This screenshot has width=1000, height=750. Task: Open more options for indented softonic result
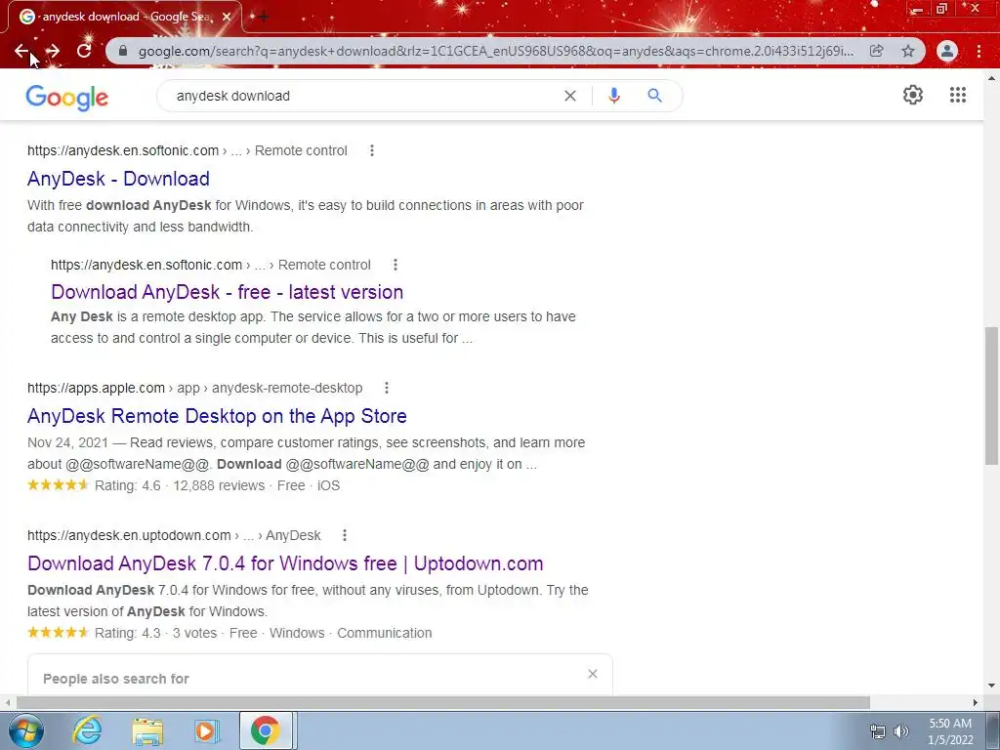[396, 265]
